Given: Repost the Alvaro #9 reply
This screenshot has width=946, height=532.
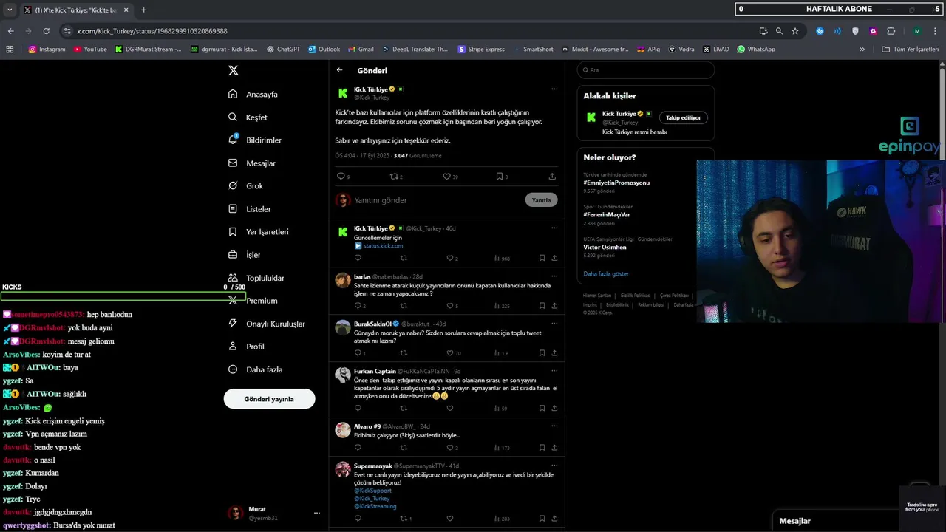Looking at the screenshot, I should coord(404,448).
